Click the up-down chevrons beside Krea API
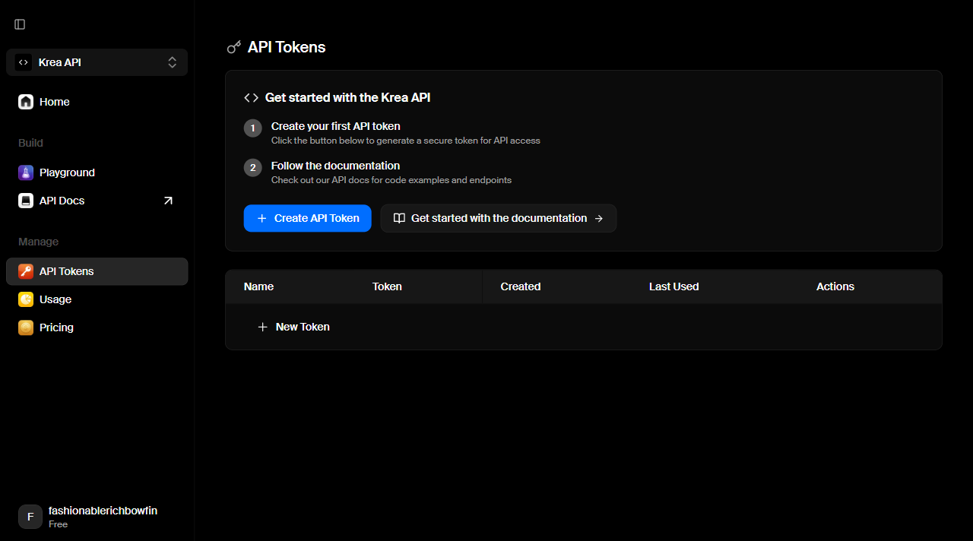973x541 pixels. [173, 62]
